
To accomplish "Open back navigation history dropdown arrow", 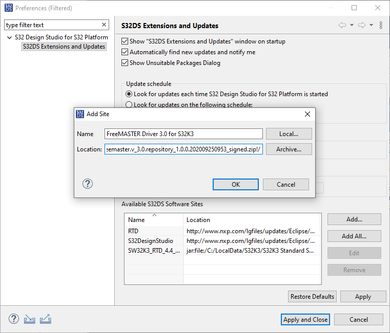I will (352, 25).
